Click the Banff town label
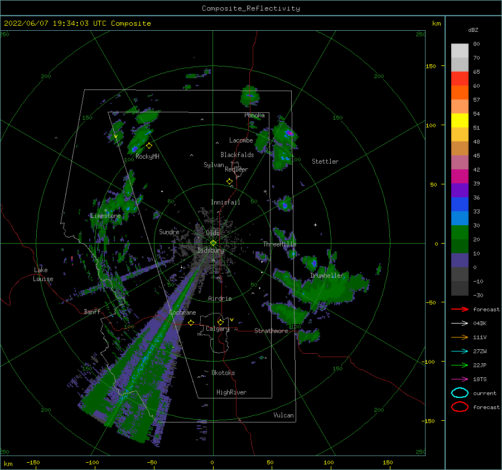This screenshot has width=502, height=470. [x=92, y=311]
